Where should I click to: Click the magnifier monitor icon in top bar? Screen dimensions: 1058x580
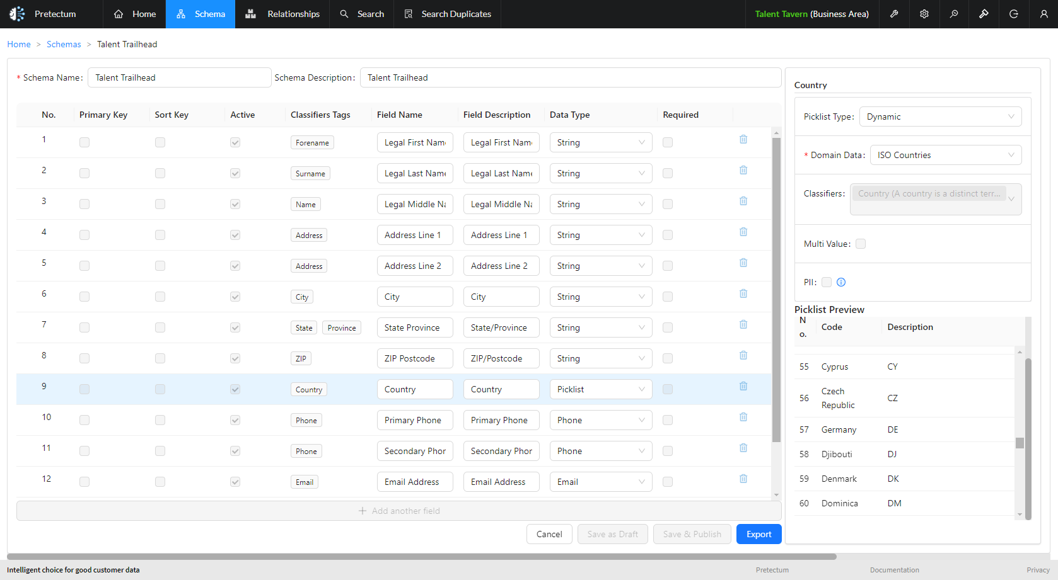954,14
